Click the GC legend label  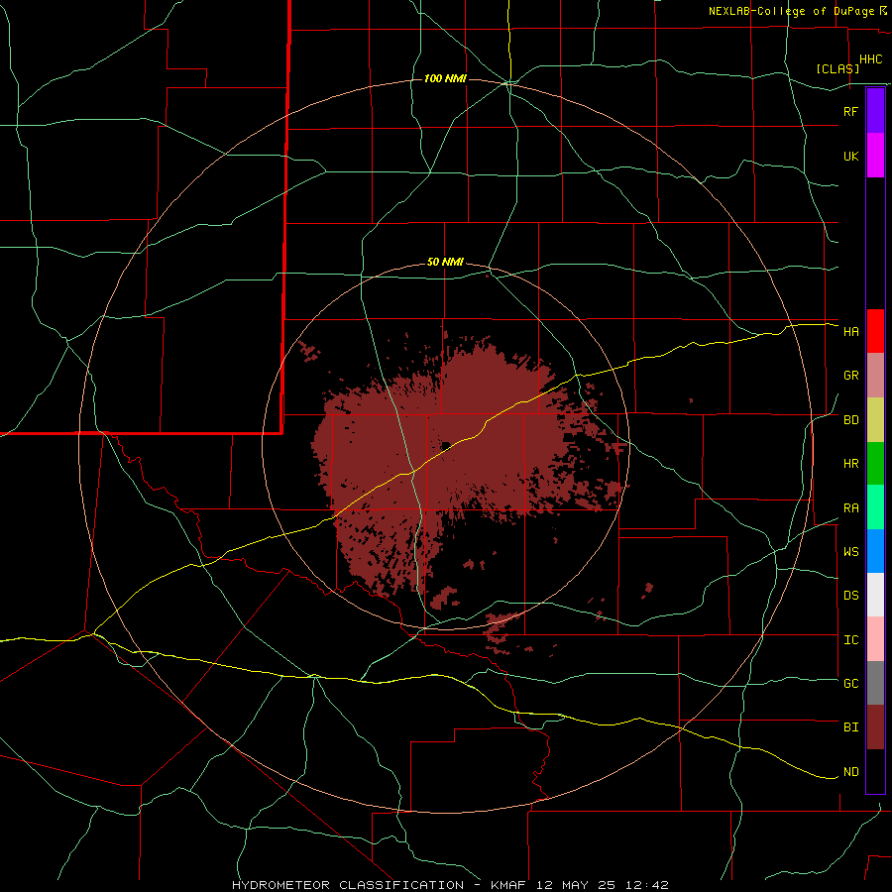pos(850,684)
